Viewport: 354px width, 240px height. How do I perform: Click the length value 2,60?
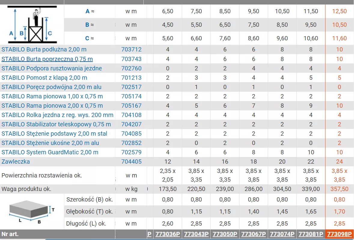[168, 223]
